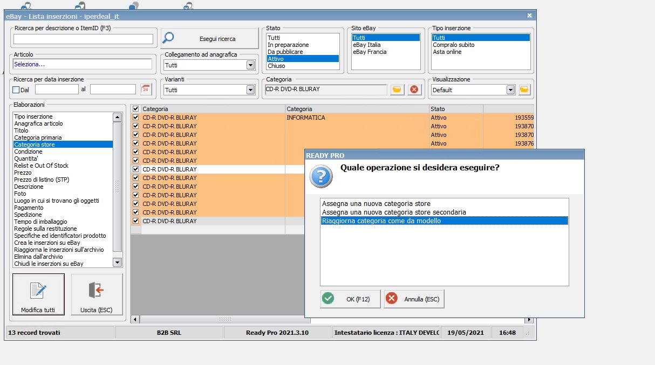Choose 'Da pubblicare' status
Viewport: 655px width, 365px height.
[303, 52]
